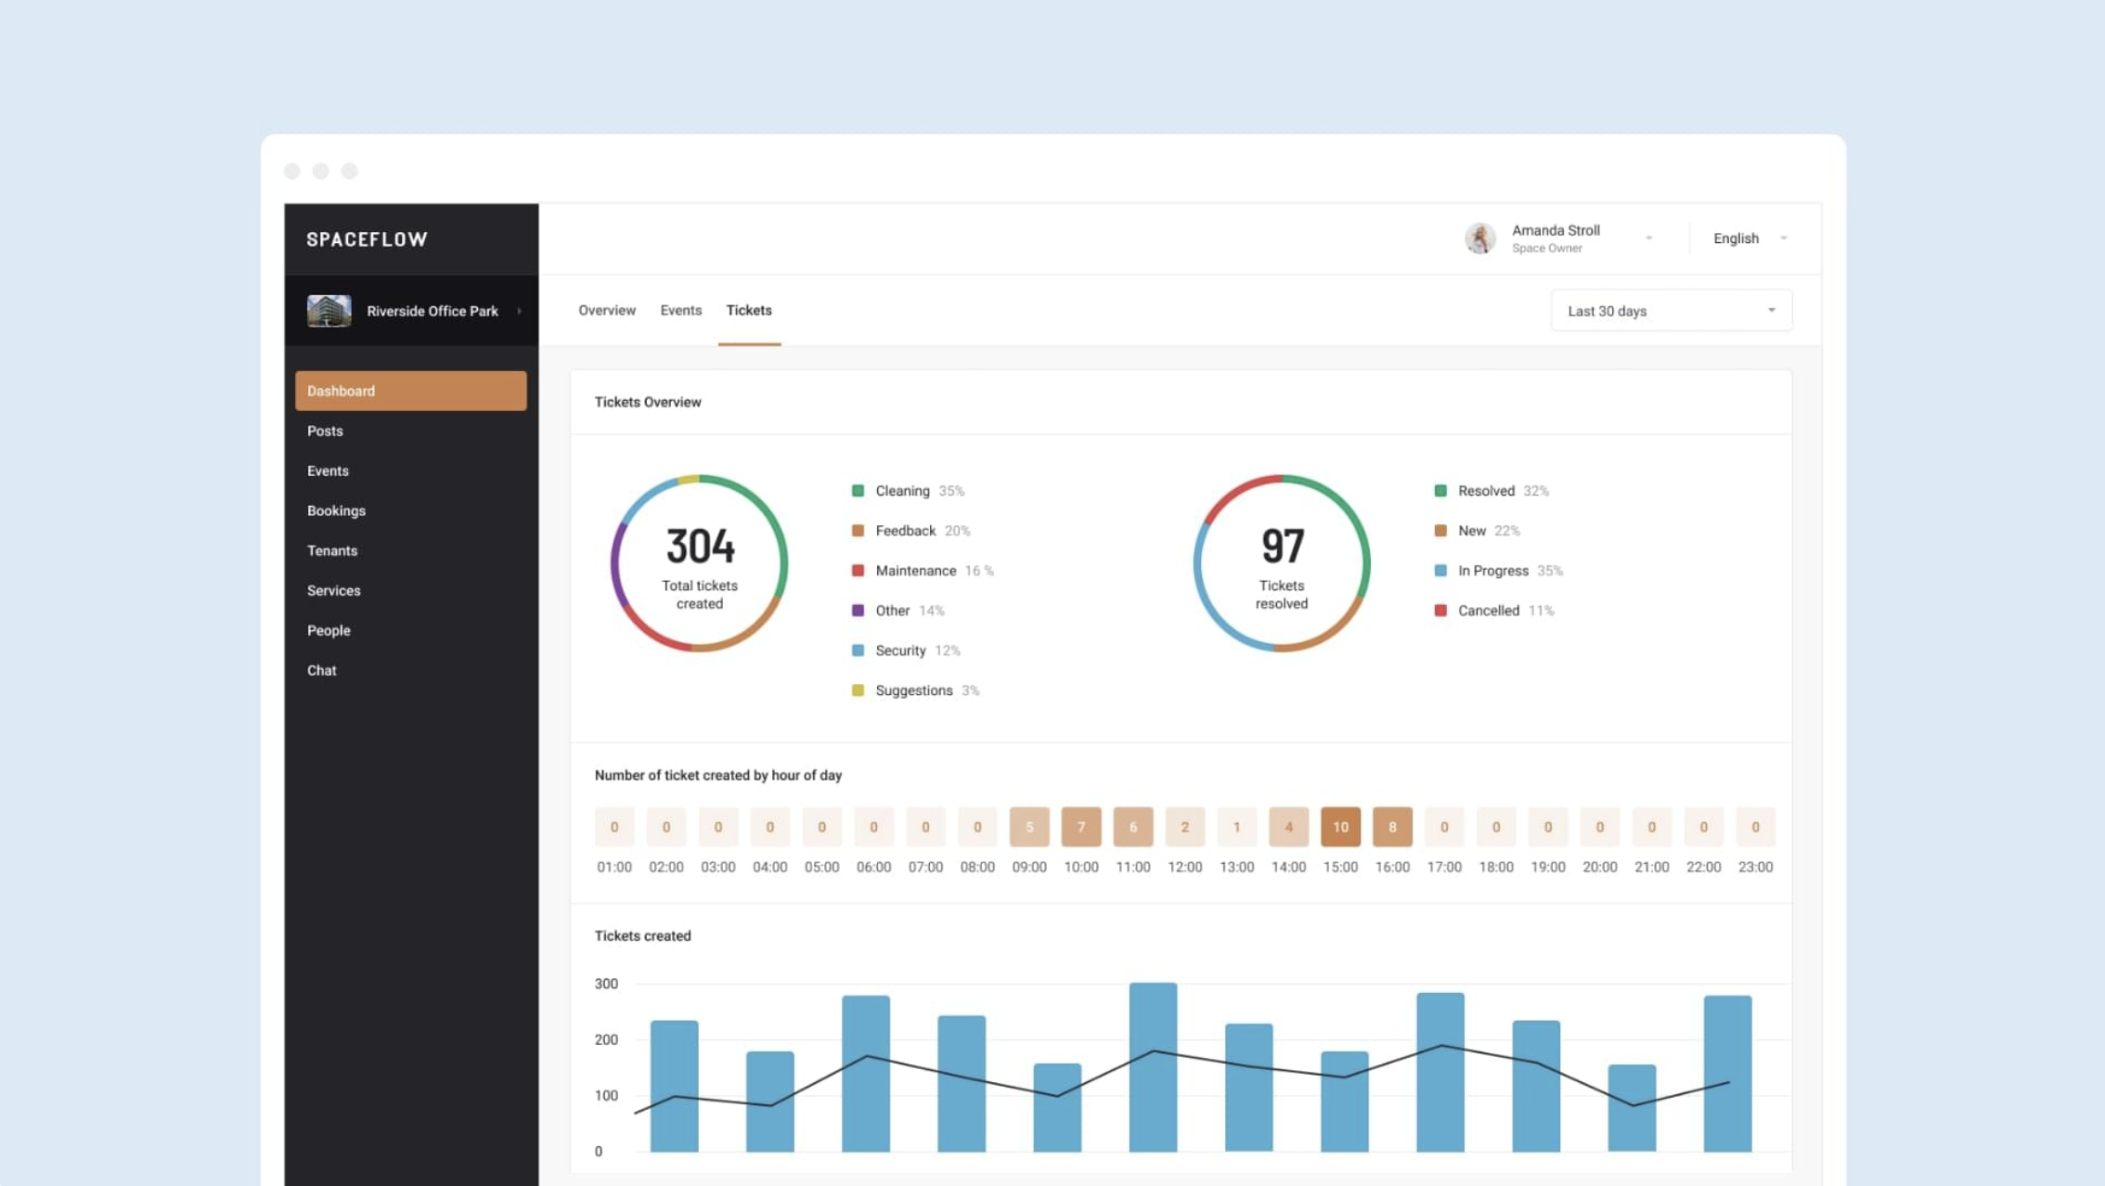Click Amanda Stroll's avatar picture
Screen dimensions: 2105x1186
1480,238
